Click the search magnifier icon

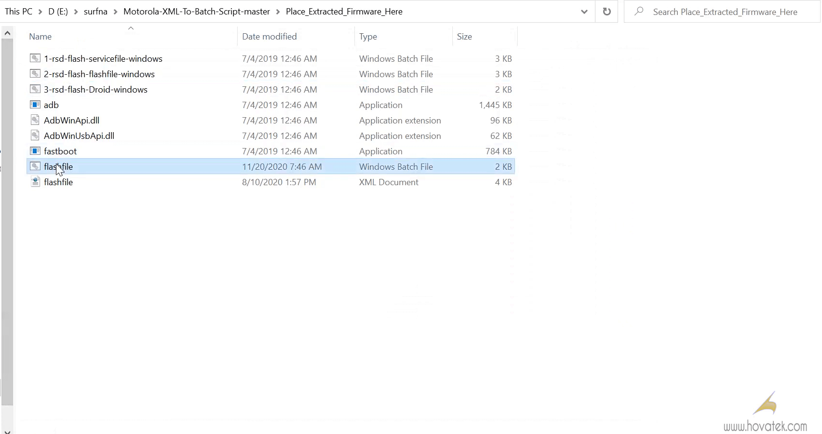[639, 11]
